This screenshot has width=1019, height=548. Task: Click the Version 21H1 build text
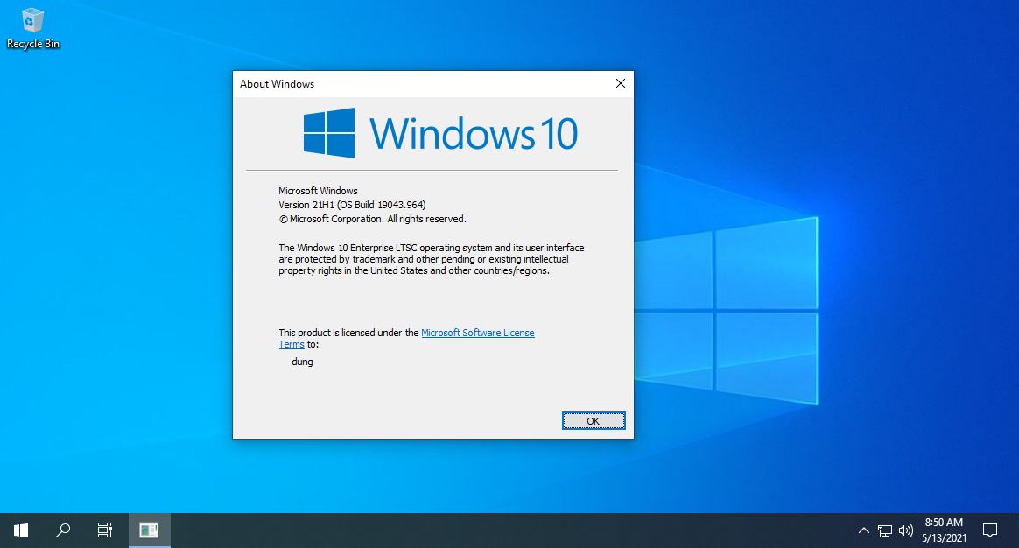click(x=352, y=205)
